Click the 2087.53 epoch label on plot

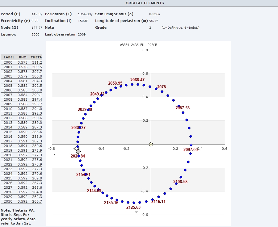click(x=183, y=108)
